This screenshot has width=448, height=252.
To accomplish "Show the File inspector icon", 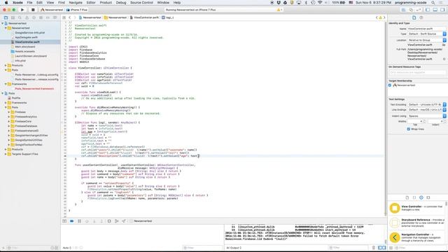I will [414, 17].
